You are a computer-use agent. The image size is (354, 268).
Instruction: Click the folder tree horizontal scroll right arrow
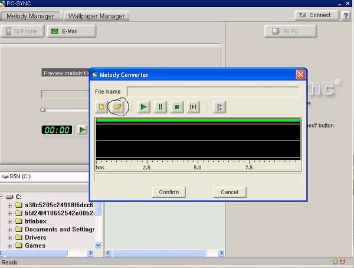point(90,253)
